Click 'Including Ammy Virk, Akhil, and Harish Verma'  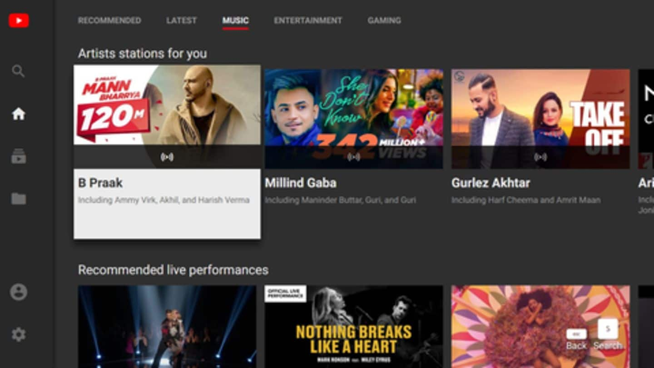[x=163, y=200]
